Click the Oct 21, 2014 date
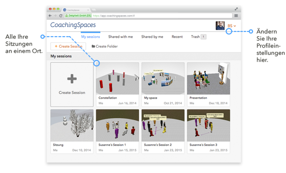 point(173,103)
